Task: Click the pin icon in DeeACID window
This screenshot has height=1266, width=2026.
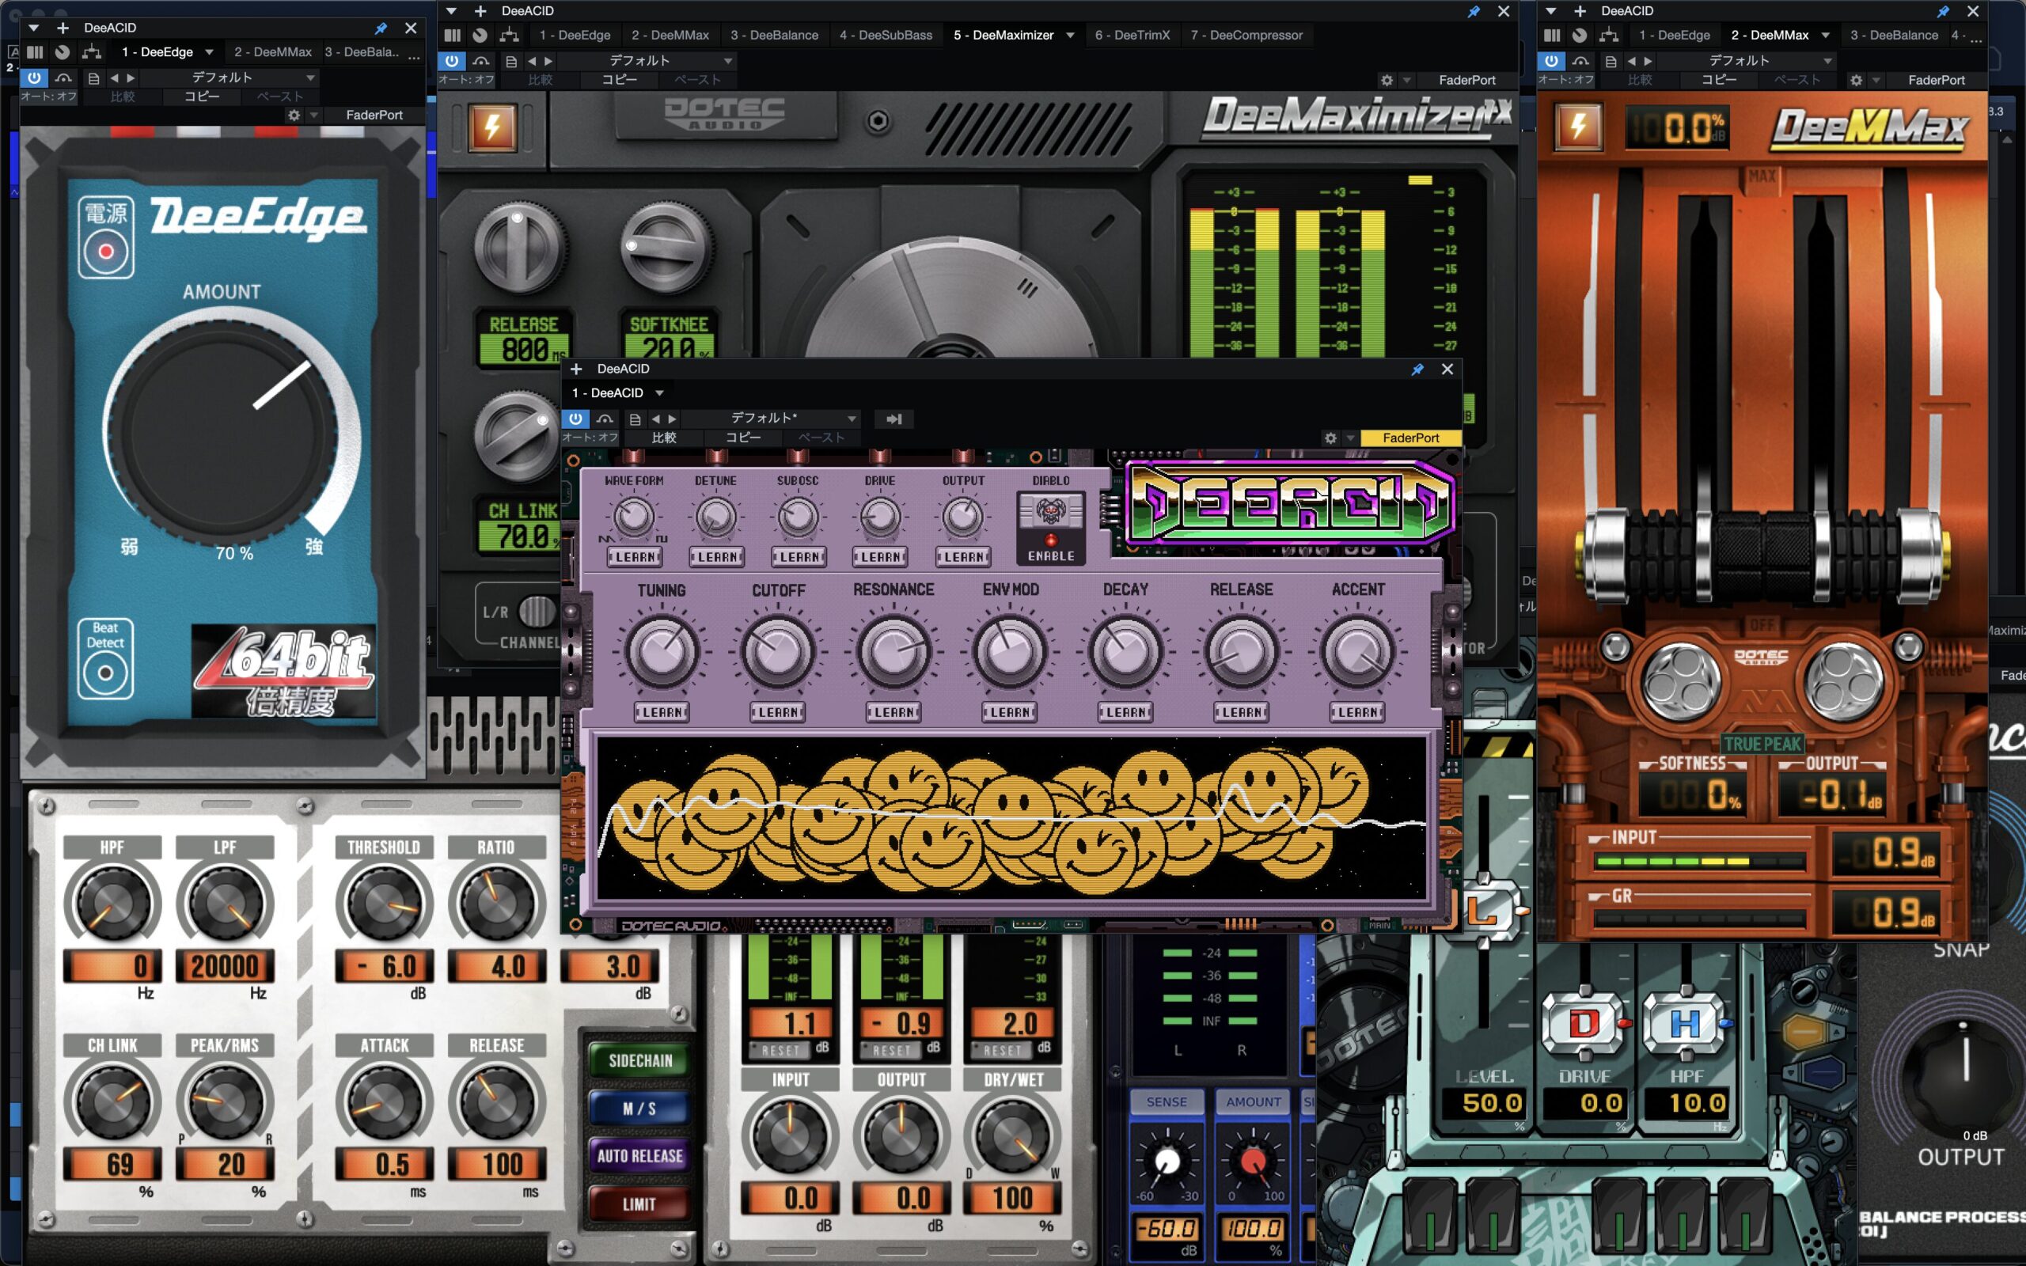Action: point(1417,370)
